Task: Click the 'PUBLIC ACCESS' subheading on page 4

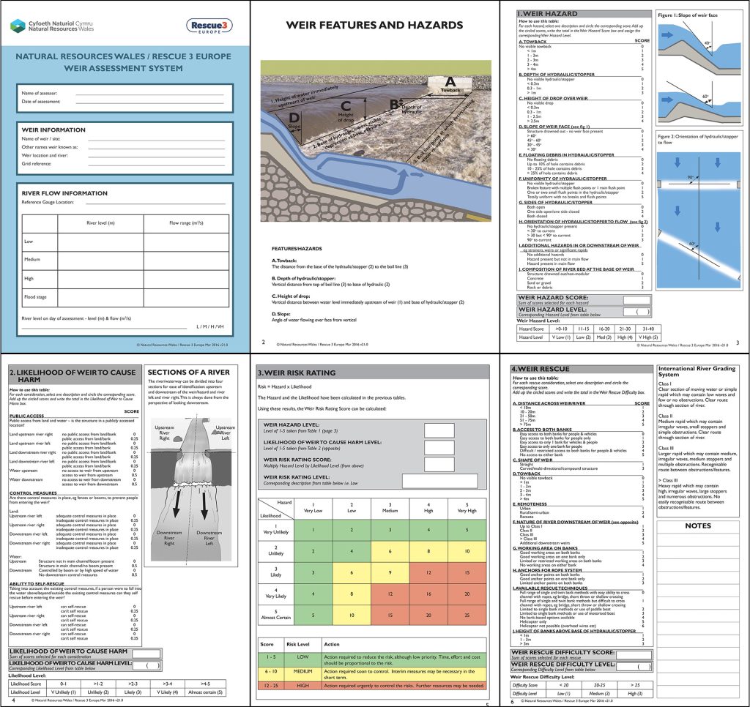Action: (27, 416)
